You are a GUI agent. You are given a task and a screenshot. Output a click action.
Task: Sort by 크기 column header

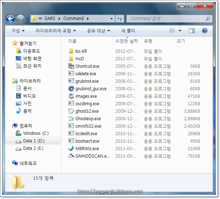coord(181,41)
